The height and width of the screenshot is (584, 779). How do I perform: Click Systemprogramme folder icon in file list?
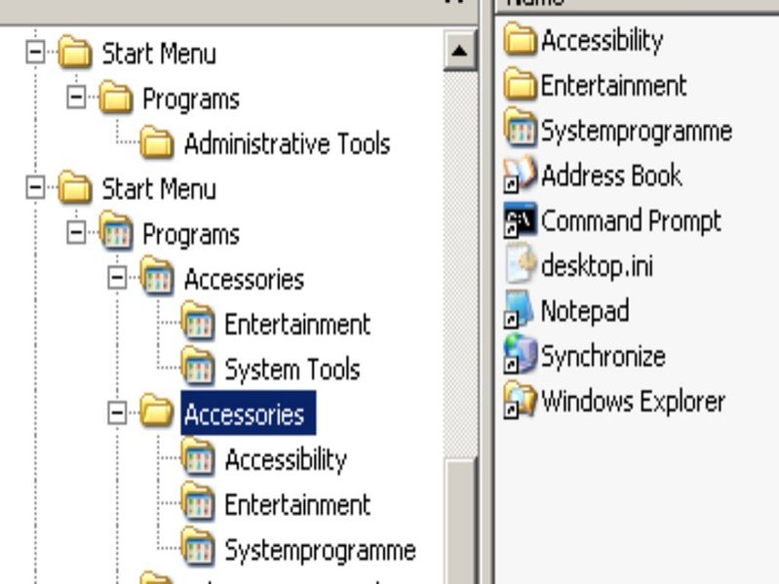521,128
